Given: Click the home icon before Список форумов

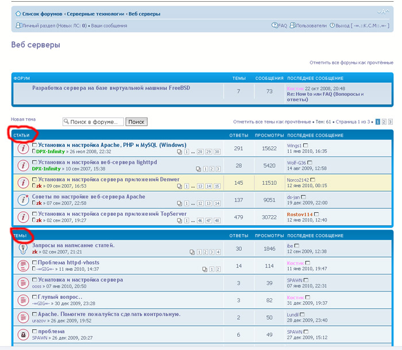Looking at the screenshot, I should (x=18, y=14).
